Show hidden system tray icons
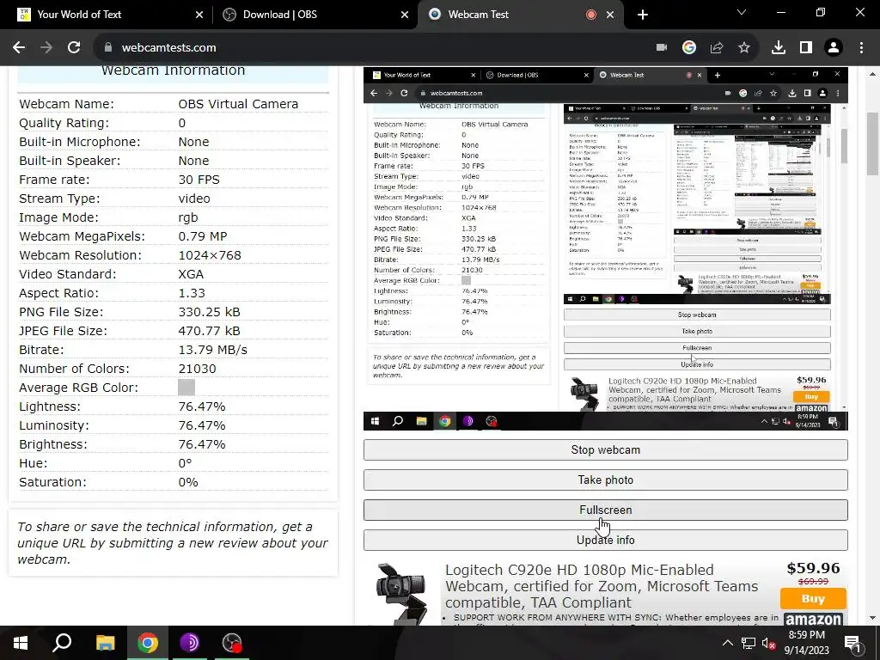 pyautogui.click(x=727, y=643)
